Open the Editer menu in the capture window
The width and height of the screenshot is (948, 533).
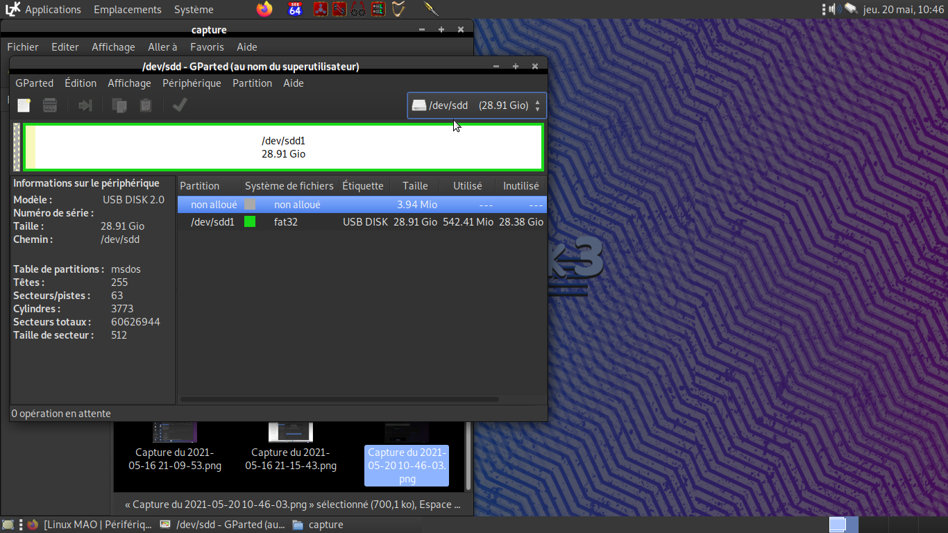(x=65, y=47)
